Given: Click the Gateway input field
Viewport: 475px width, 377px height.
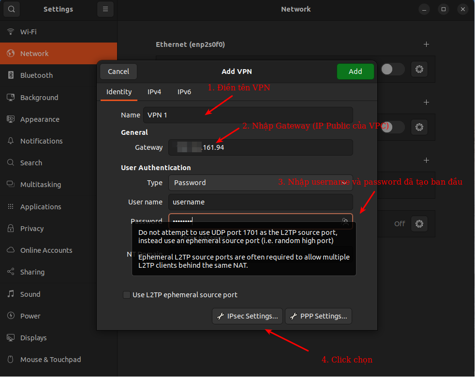Looking at the screenshot, I should [x=261, y=148].
